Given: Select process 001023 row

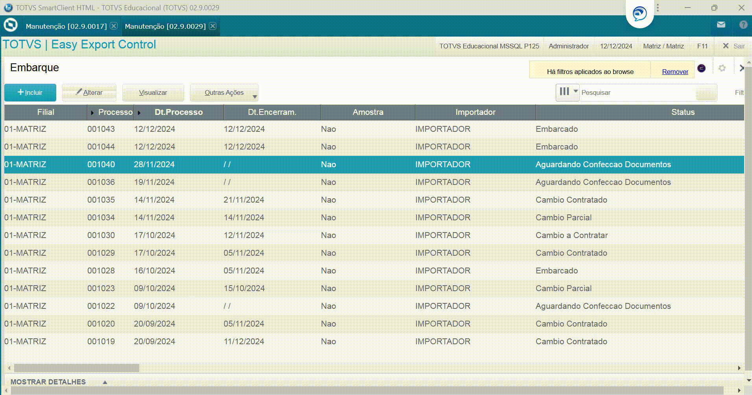Looking at the screenshot, I should (374, 288).
